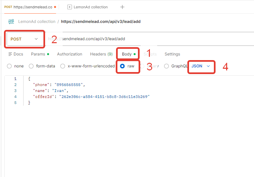The image size is (254, 177).
Task: Expand the JSON format dropdown
Action: 201,66
